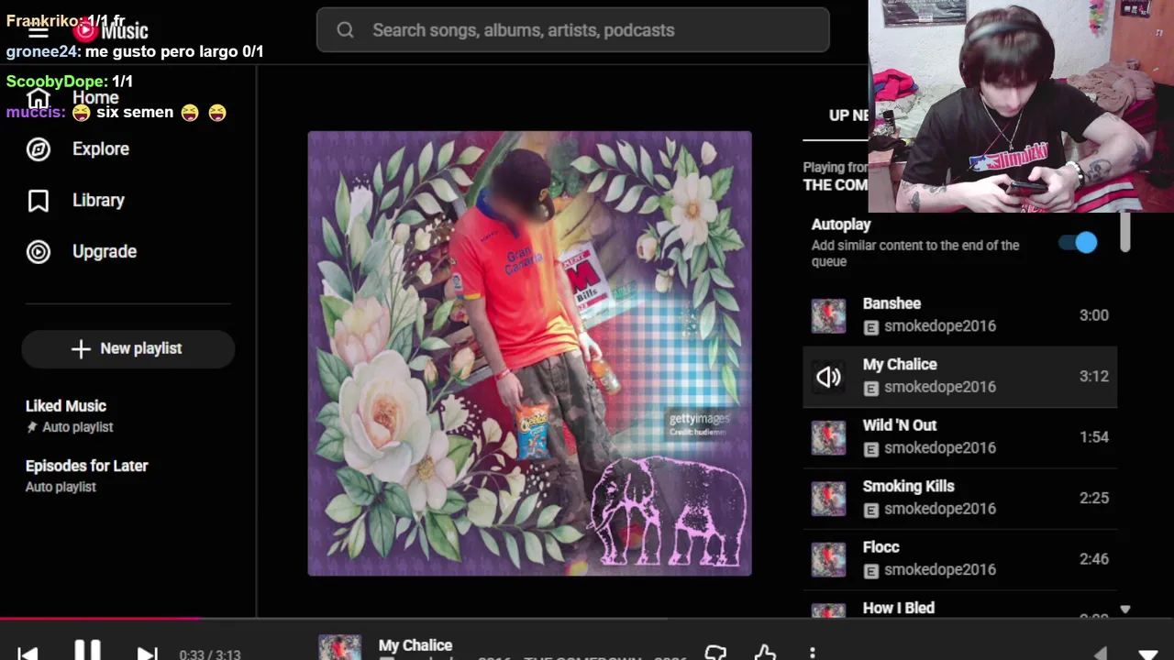
Task: Create a New playlist
Action: point(127,348)
